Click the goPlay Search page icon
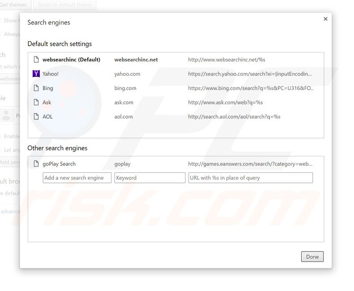Viewport: 354px width, 291px height. [x=36, y=164]
